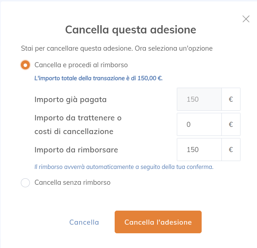Click the "Stai per cancellare questa adesione" instruction text
The height and width of the screenshot is (248, 257).
[x=117, y=48]
